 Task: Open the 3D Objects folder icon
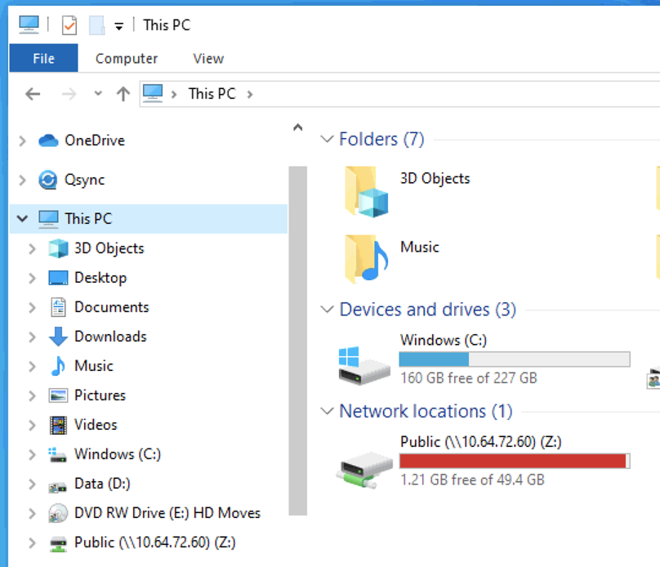tap(361, 191)
